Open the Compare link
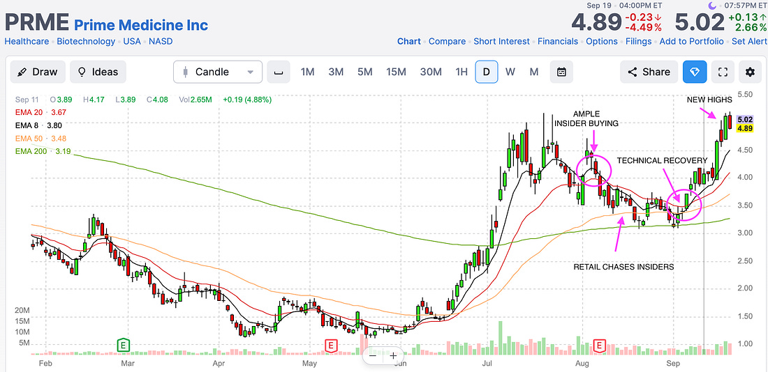The image size is (768, 372). pos(447,42)
